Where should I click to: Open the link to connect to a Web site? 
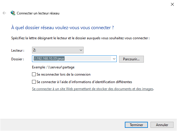[x=93, y=89]
